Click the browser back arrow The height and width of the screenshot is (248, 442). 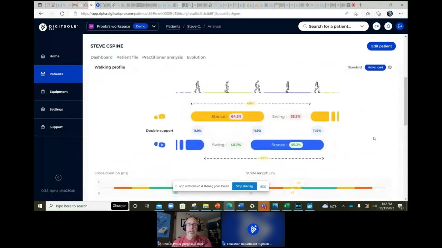point(41,13)
